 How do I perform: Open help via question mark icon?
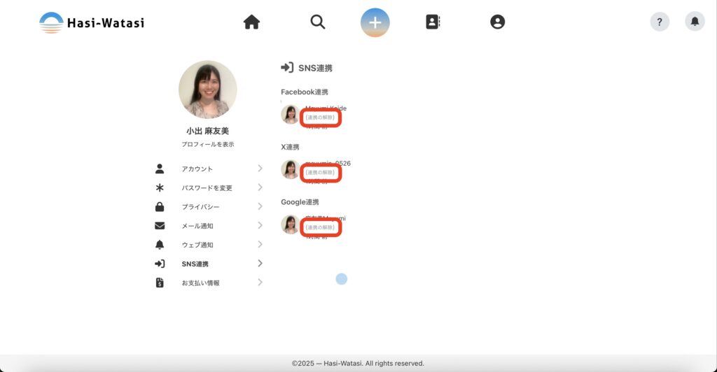[x=660, y=22]
